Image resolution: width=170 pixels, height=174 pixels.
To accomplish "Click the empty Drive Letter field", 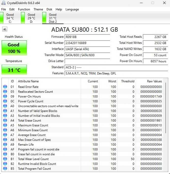I will (x=87, y=61).
